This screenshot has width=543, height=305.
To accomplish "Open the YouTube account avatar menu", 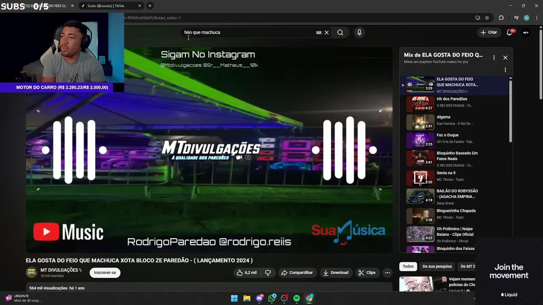I will click(526, 32).
